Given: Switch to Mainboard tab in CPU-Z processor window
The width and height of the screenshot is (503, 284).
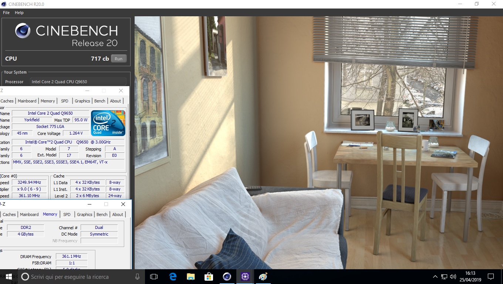Looking at the screenshot, I should click(x=27, y=101).
